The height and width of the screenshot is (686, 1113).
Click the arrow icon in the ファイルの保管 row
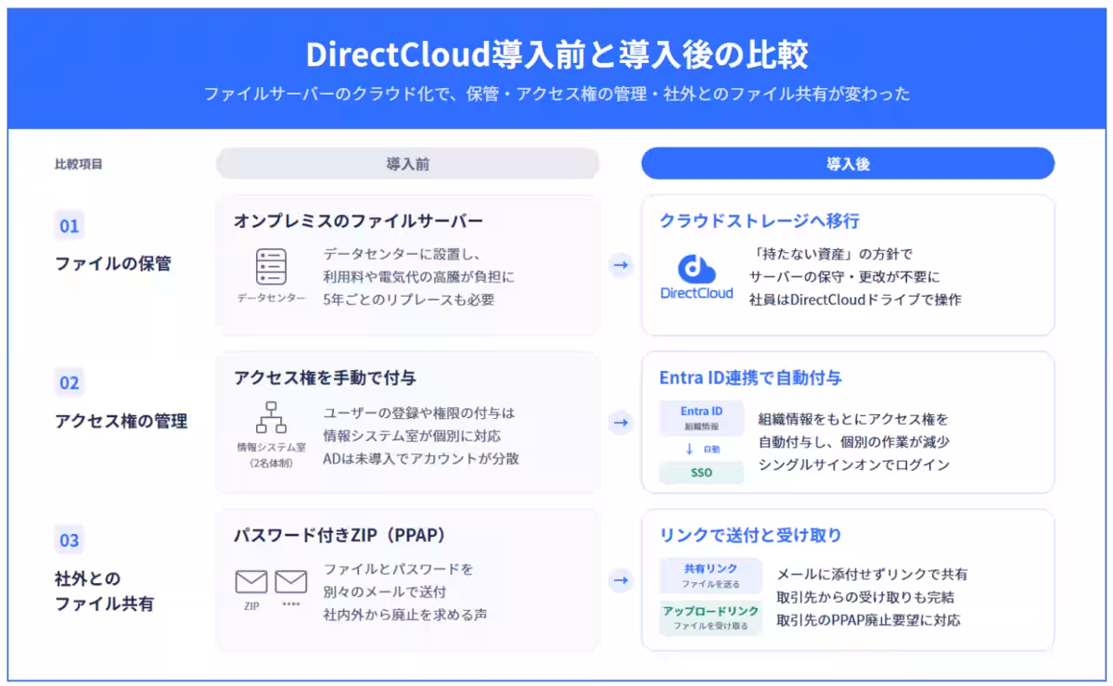point(620,265)
